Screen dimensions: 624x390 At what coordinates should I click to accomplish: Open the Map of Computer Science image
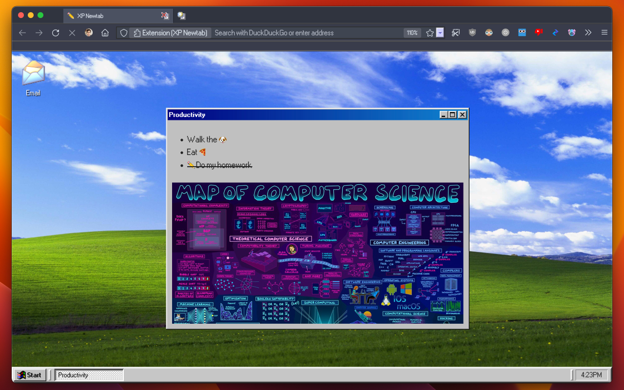318,253
